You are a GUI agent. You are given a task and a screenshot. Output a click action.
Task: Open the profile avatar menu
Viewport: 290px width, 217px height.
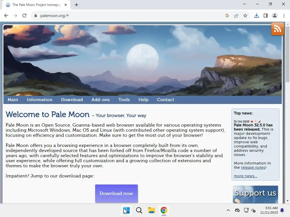(275, 16)
